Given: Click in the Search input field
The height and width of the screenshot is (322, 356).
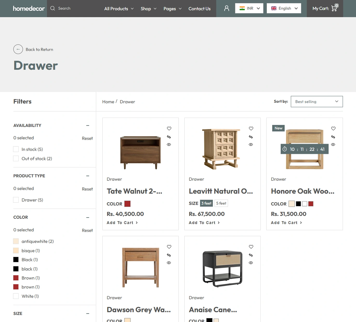Looking at the screenshot, I should [75, 8].
